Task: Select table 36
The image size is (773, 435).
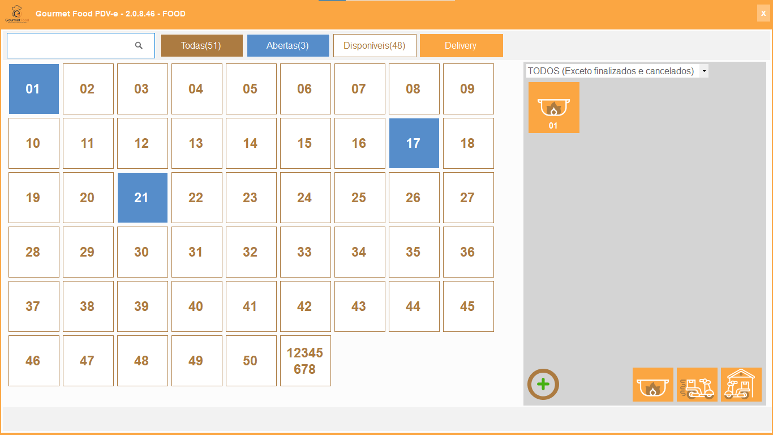Action: pos(469,252)
